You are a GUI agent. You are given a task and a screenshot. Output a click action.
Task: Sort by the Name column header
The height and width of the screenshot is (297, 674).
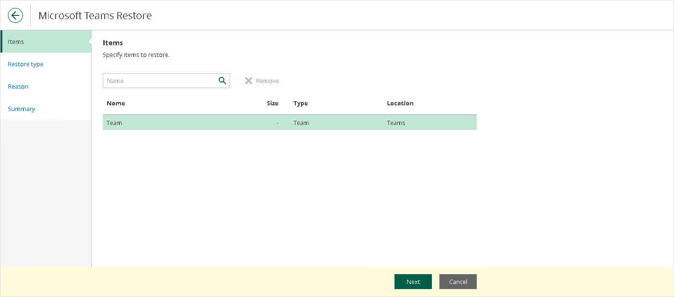116,103
